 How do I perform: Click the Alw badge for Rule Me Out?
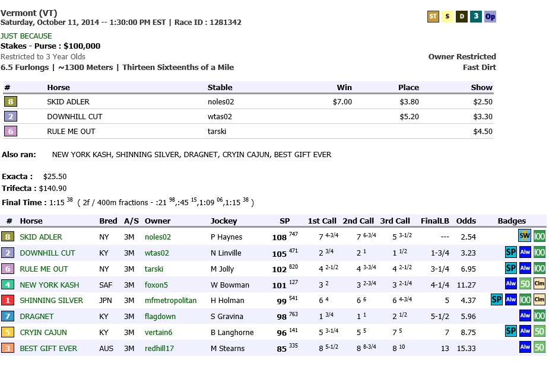tap(525, 269)
